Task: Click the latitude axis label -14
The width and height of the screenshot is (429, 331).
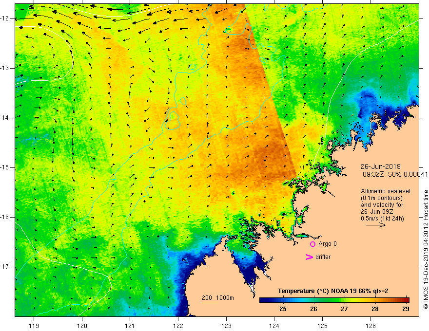Action: (x=5, y=118)
